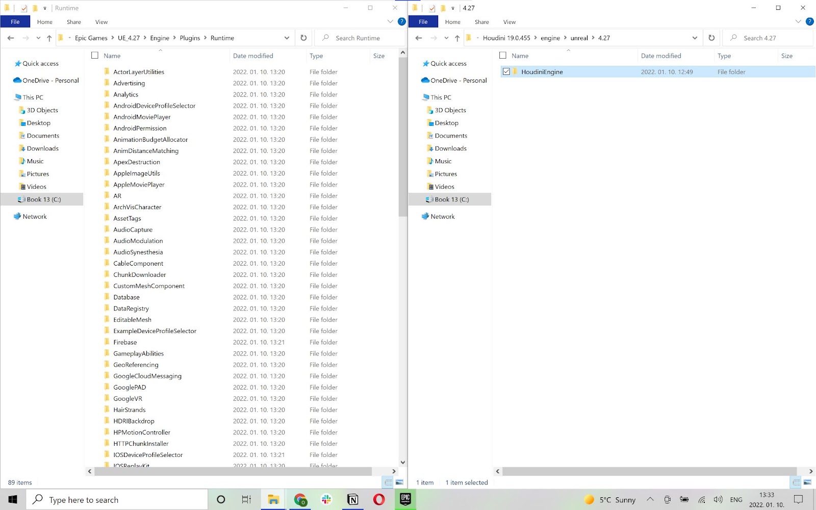The height and width of the screenshot is (510, 816).
Task: Switch 4.27 window to large icons view
Action: click(807, 482)
